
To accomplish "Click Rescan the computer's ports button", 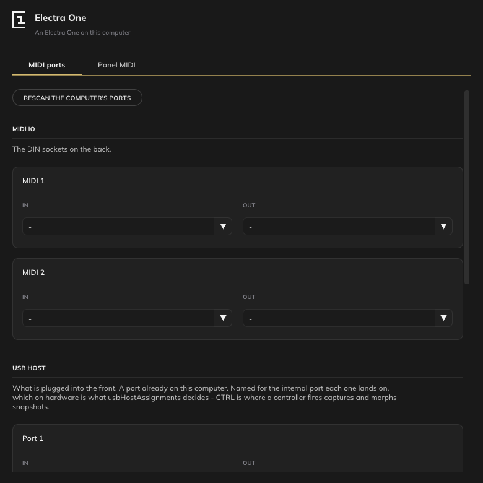I will pos(77,98).
